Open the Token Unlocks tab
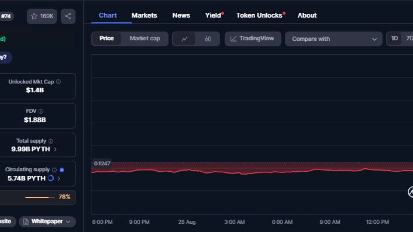The height and width of the screenshot is (232, 413). coord(259,15)
